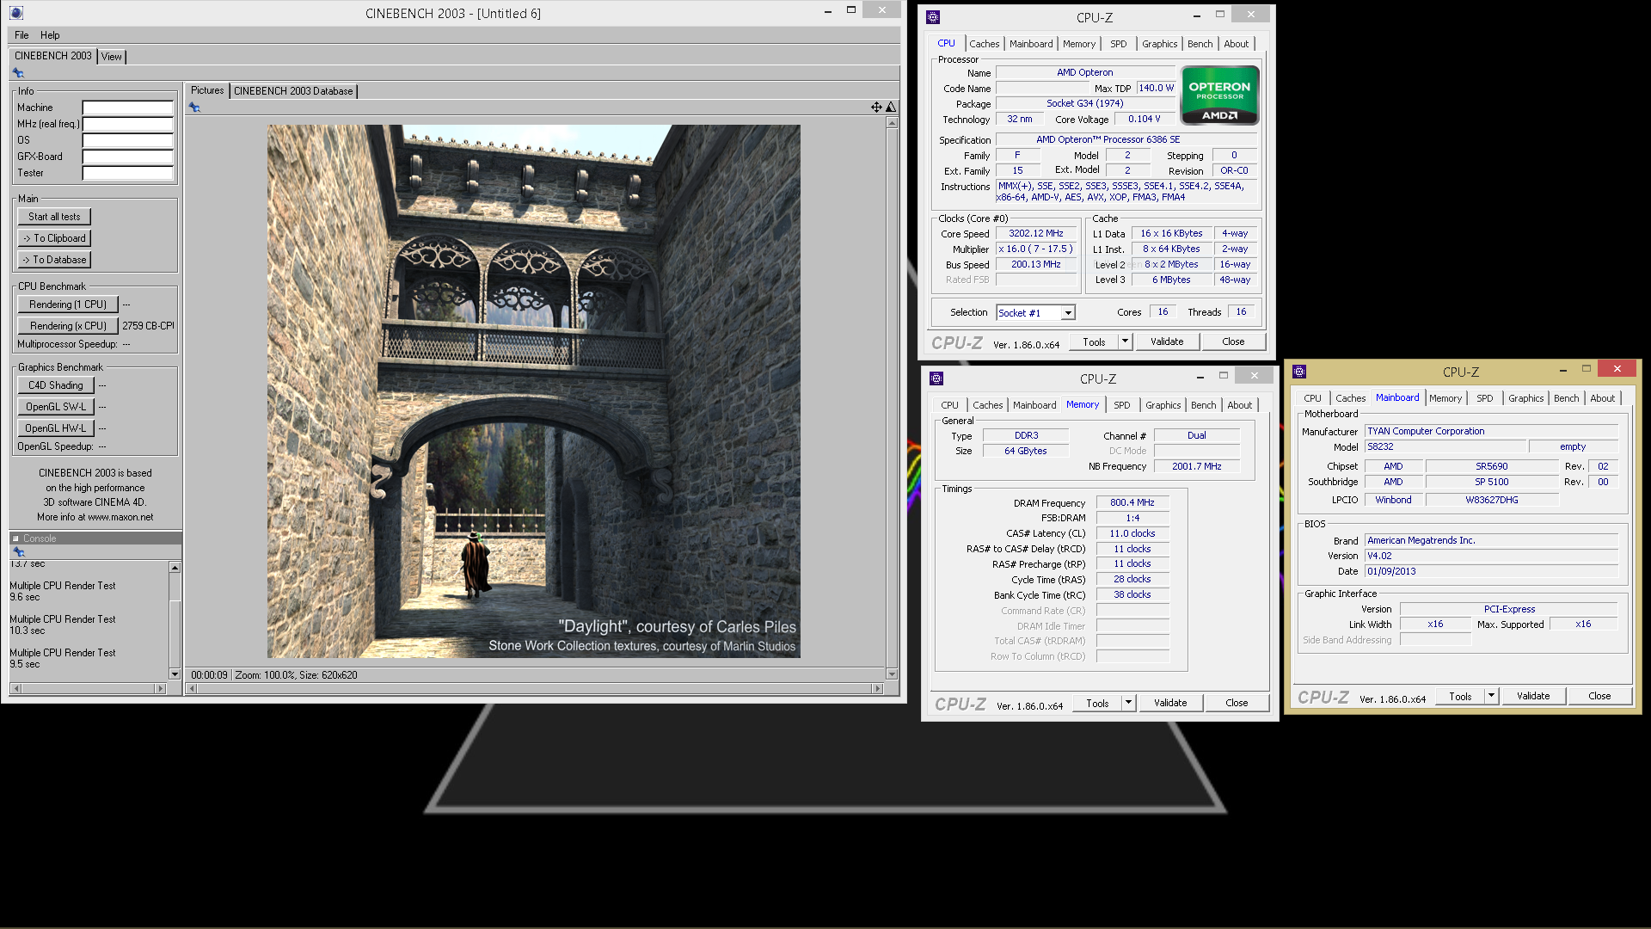Start the OpenGL HW-L test
The image size is (1651, 929).
coord(56,428)
